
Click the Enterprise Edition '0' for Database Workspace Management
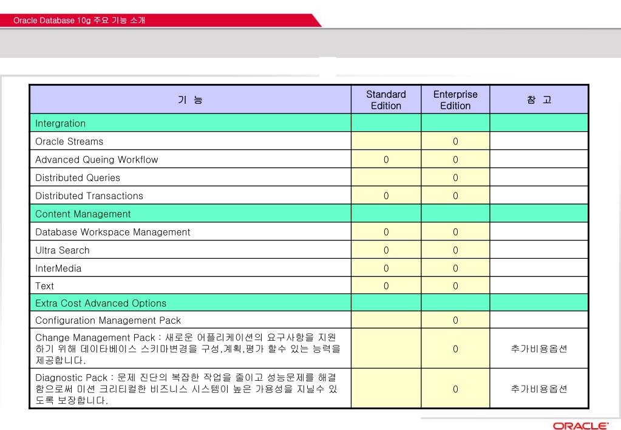coord(455,232)
